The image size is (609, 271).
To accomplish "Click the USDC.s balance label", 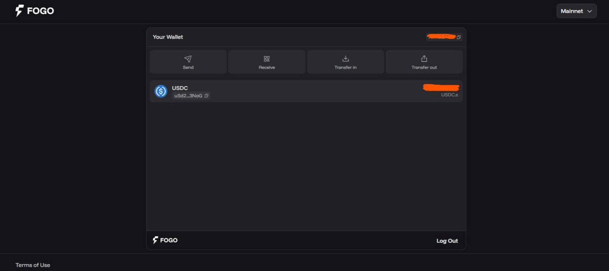I will click(x=450, y=95).
